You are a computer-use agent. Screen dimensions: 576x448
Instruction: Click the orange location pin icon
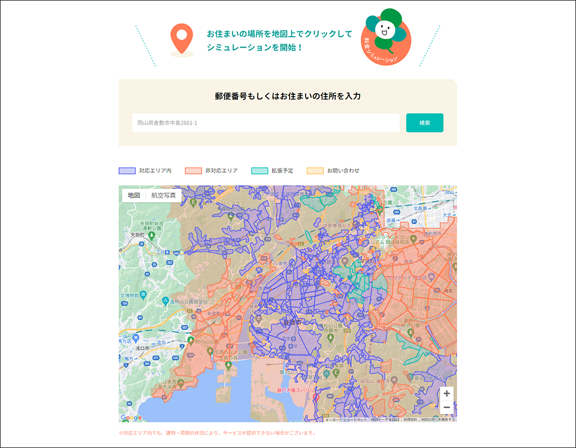tap(182, 39)
